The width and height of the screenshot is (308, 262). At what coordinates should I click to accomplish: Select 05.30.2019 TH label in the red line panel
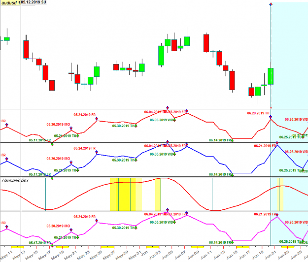(124, 126)
